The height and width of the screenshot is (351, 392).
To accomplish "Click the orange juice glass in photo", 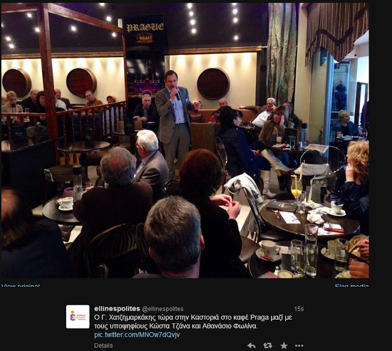I will pos(296,186).
